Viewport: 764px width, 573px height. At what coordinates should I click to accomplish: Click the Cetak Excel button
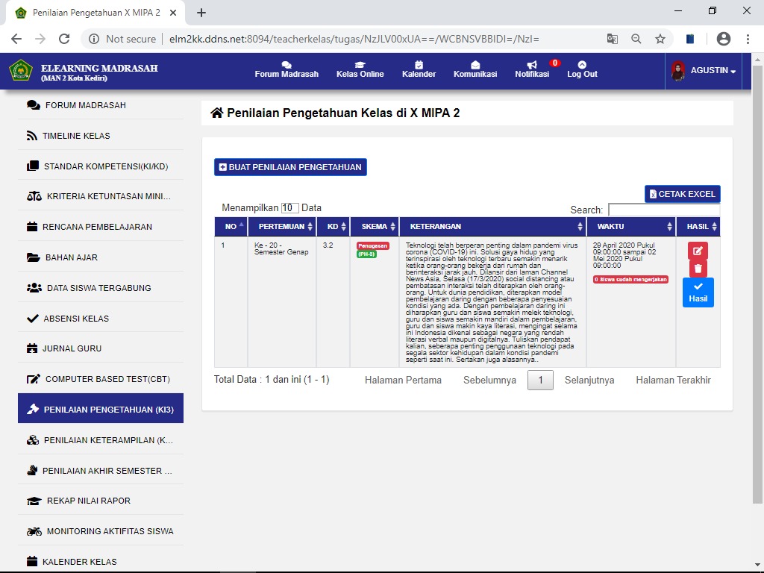tap(682, 194)
